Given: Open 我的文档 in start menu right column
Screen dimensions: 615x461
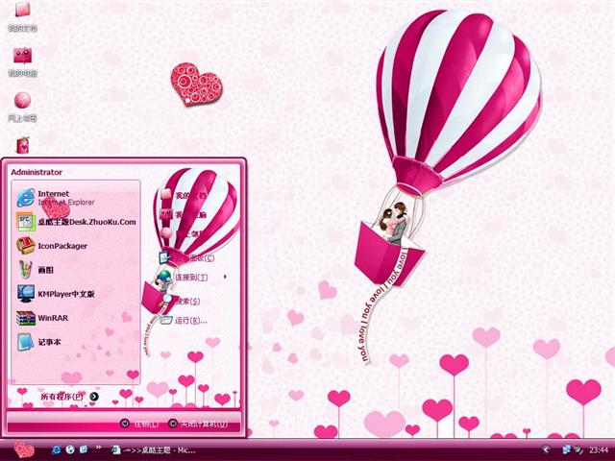Looking at the screenshot, I should pos(184,195).
